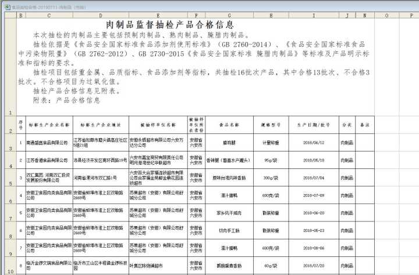Select column E header
The width and height of the screenshot is (419, 275).
tap(158, 16)
